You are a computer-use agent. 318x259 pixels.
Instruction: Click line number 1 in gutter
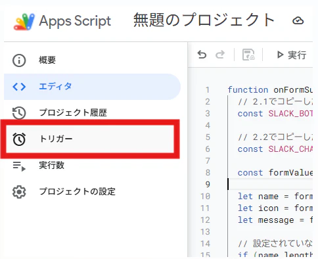tap(208, 90)
